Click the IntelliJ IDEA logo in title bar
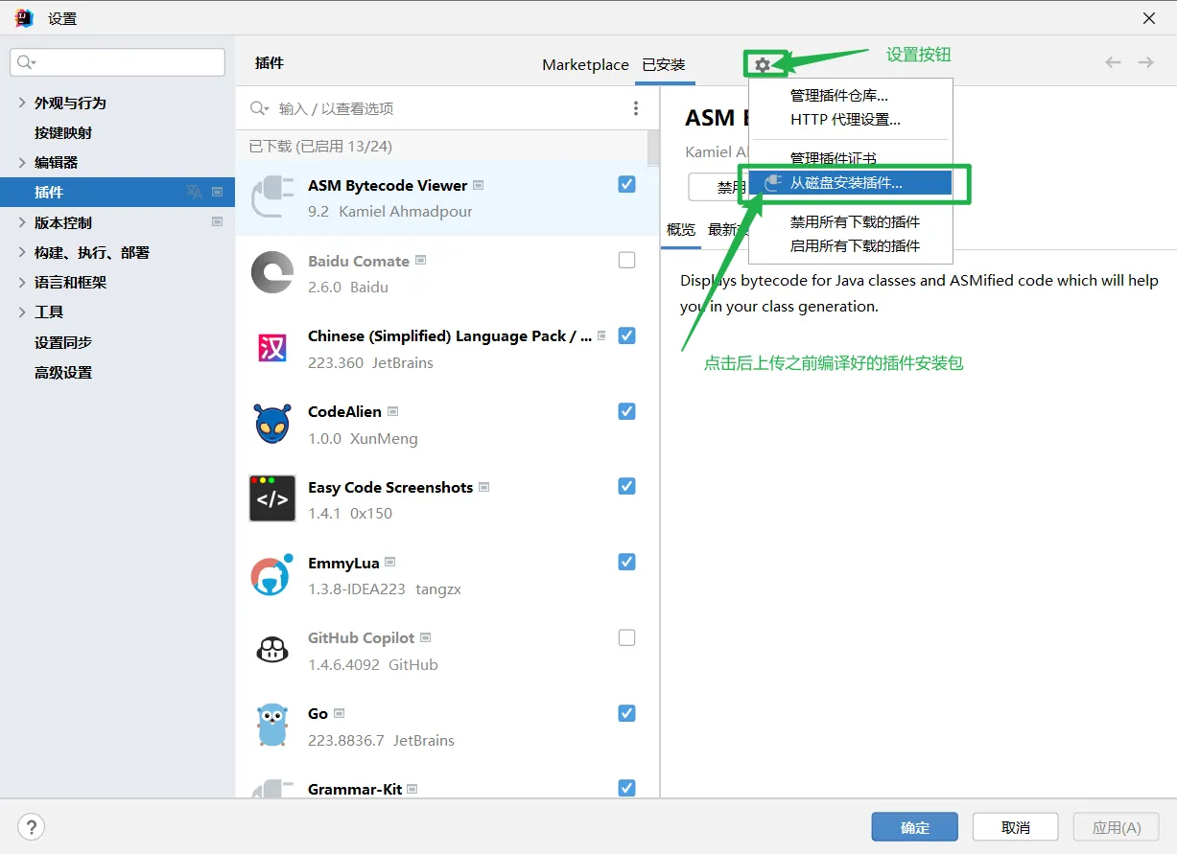 pyautogui.click(x=25, y=18)
